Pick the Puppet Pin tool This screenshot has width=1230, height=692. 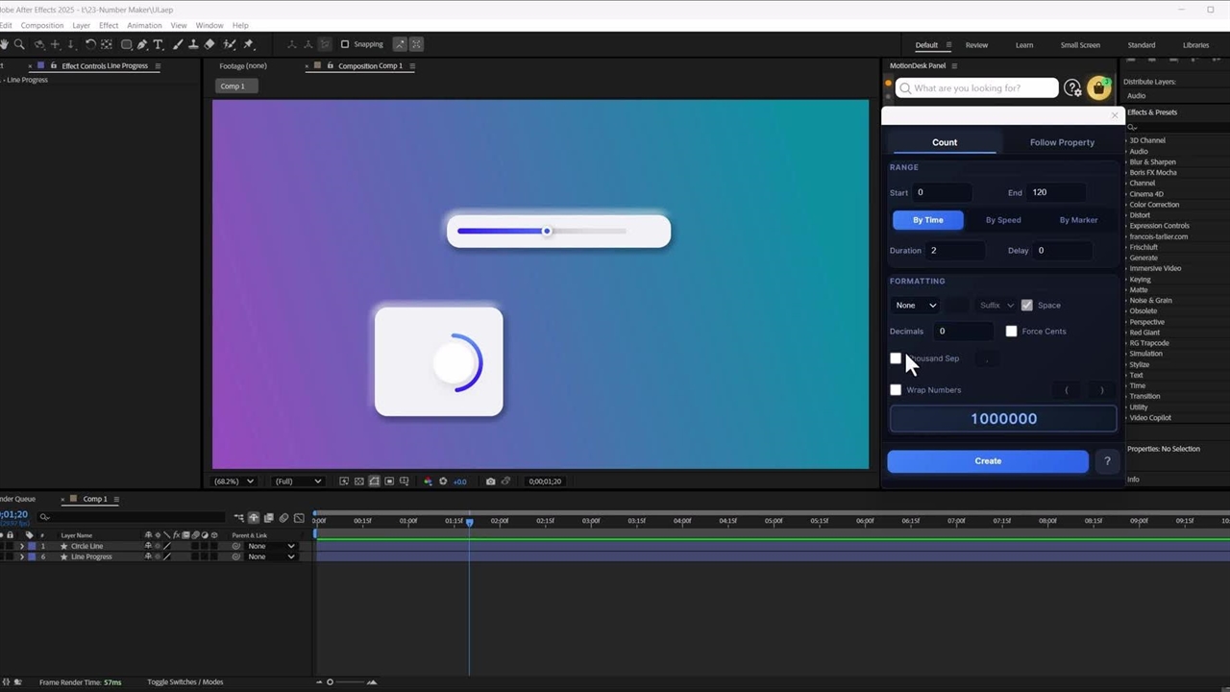[x=248, y=44]
